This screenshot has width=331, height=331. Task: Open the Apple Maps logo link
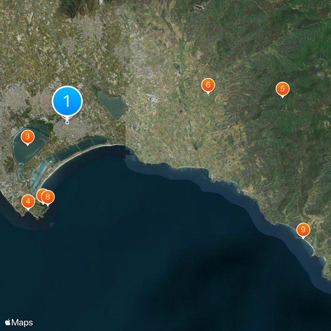(19, 323)
